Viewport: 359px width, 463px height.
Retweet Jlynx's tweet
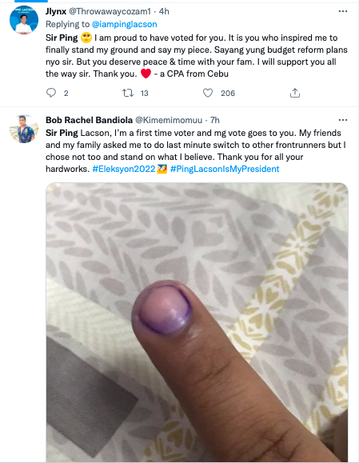(x=128, y=93)
